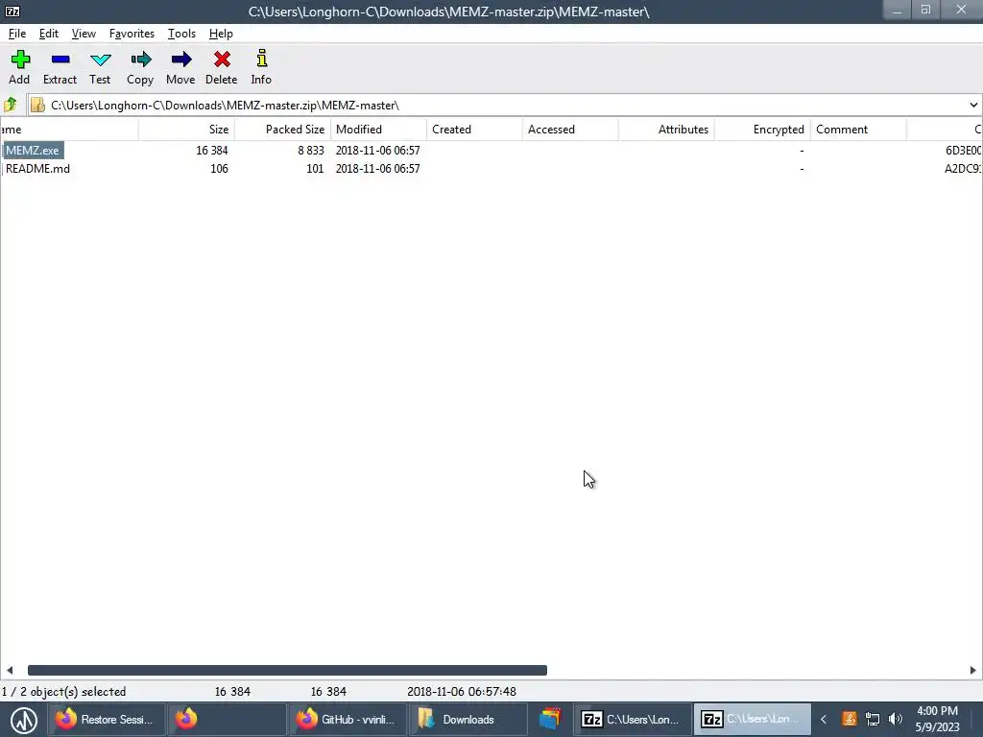The image size is (983, 737).
Task: Click the 8 833 packed size value
Action: [x=311, y=151]
